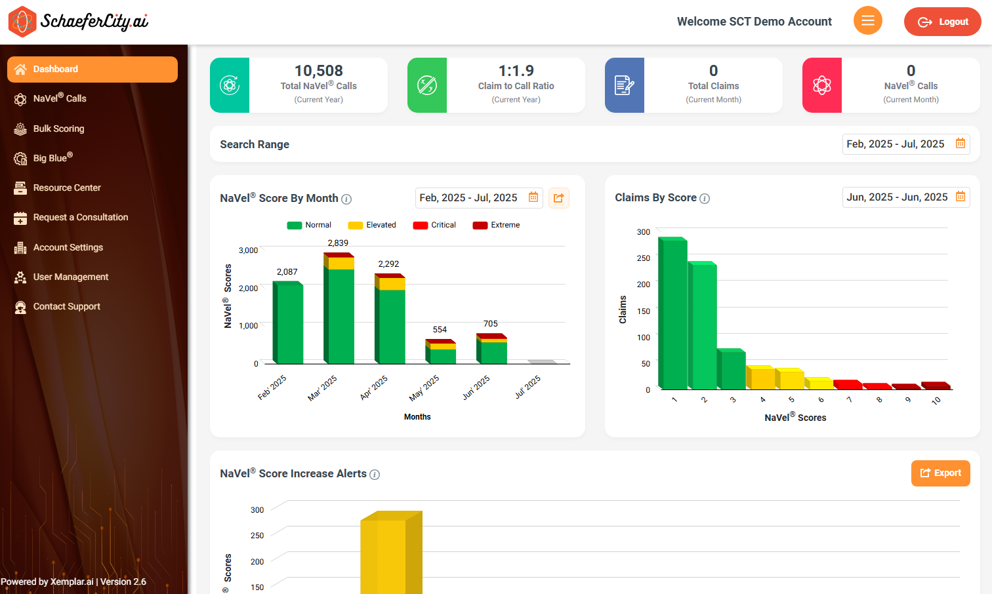Open the NaVel Score By Month date range
Screen dimensions: 992x594
coord(478,198)
